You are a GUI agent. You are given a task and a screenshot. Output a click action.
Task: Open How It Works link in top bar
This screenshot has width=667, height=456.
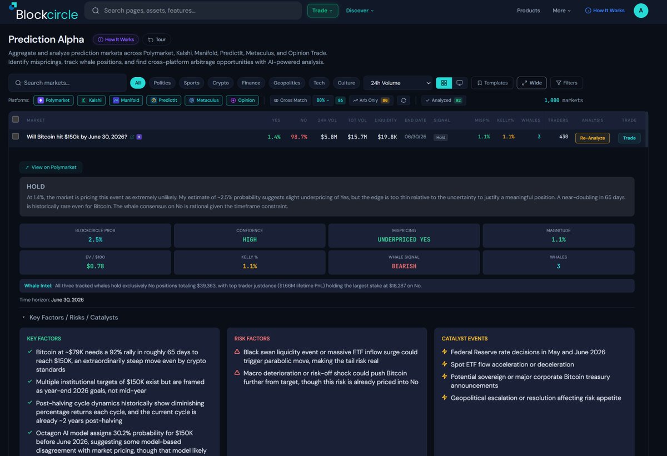coord(605,11)
